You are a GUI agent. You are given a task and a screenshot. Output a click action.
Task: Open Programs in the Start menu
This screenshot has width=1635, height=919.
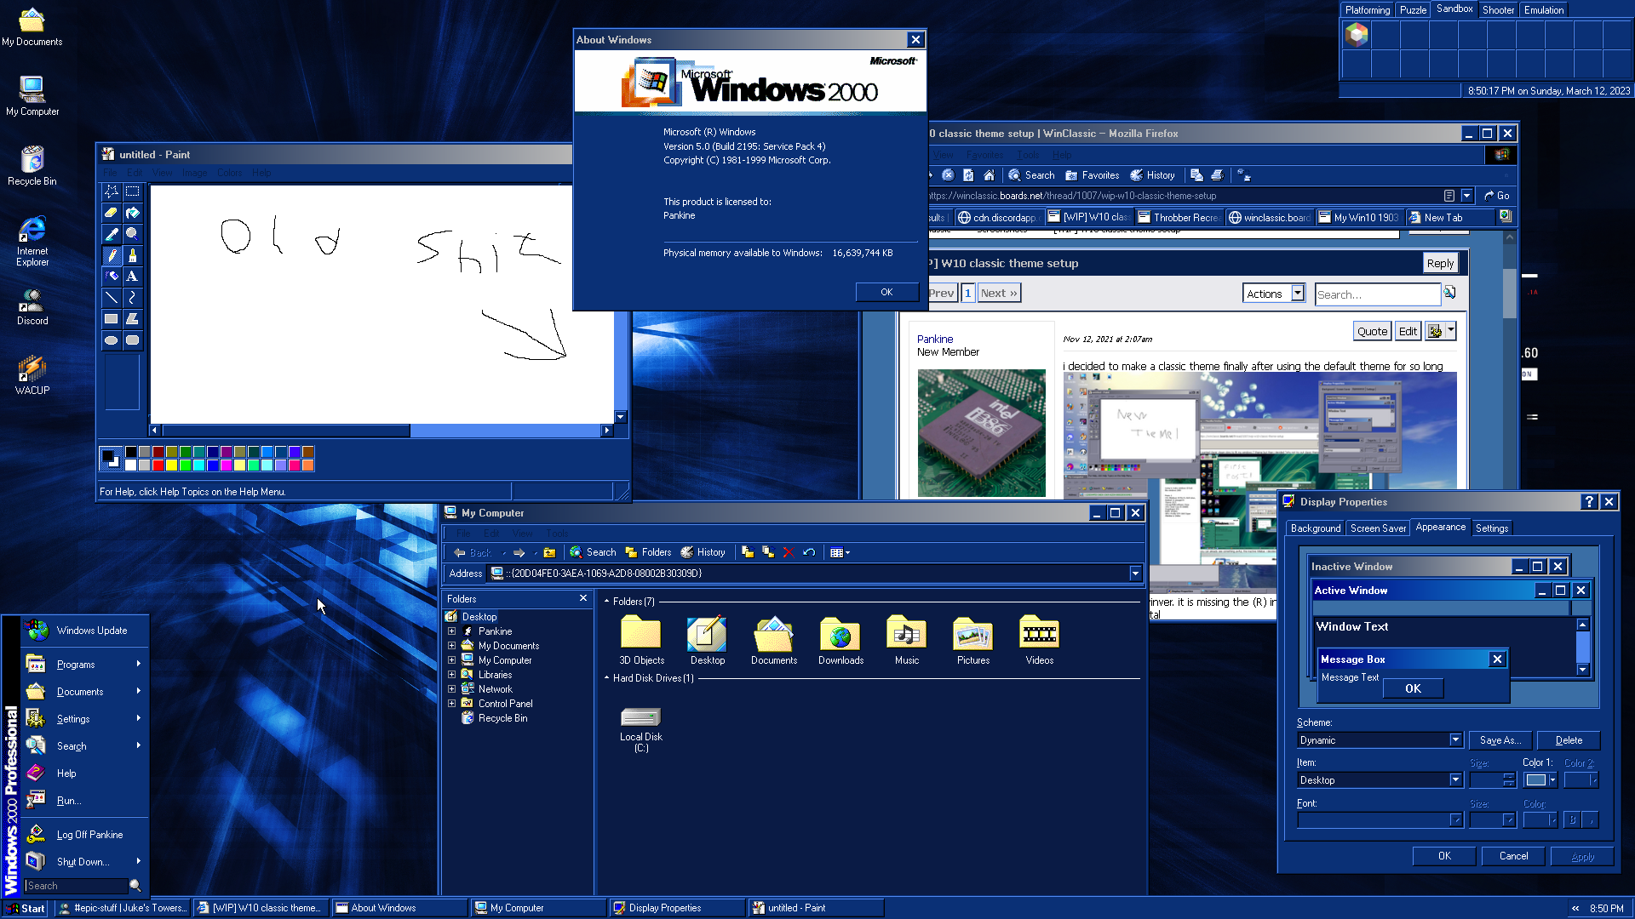click(84, 665)
